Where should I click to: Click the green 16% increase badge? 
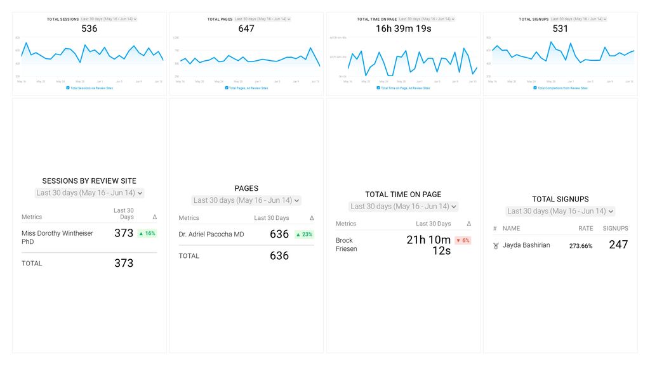(x=147, y=233)
